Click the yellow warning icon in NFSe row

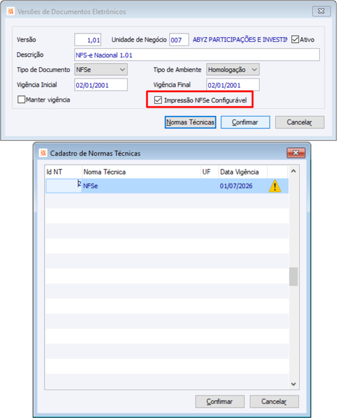point(274,186)
